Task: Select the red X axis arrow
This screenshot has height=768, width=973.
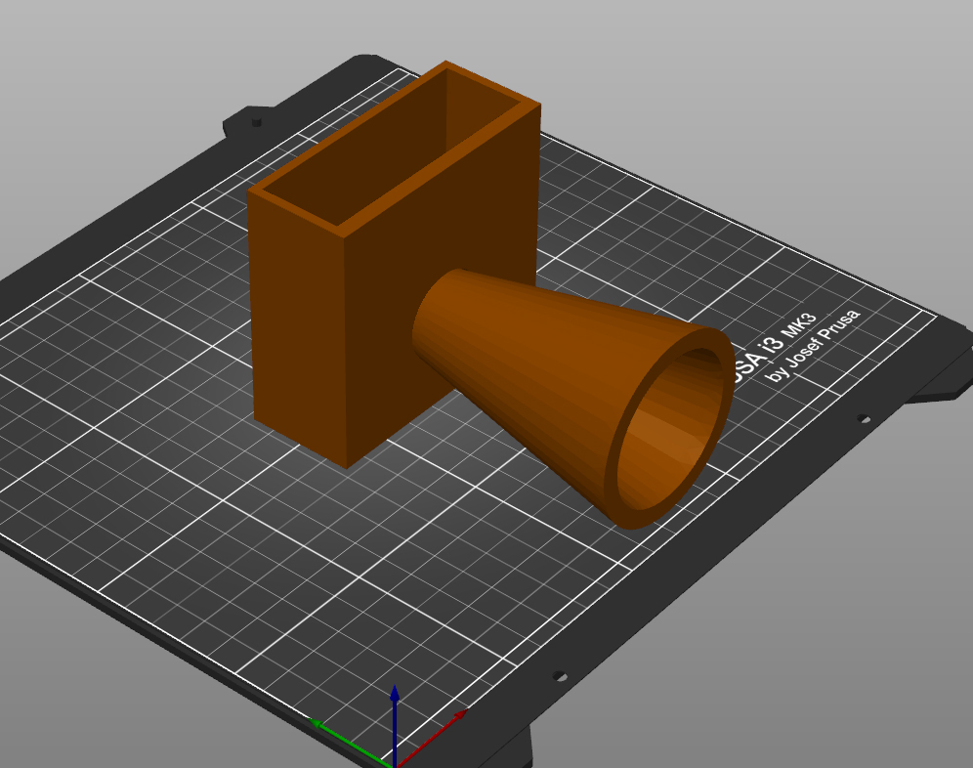Action: [x=431, y=739]
